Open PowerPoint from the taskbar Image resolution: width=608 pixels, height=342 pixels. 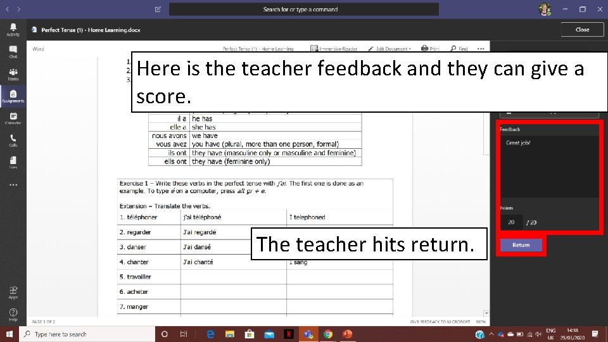coord(348,334)
